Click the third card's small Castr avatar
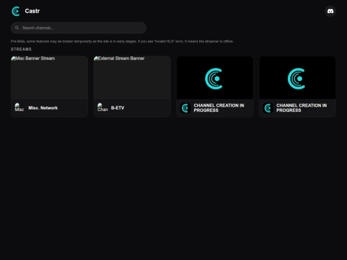 click(186, 108)
